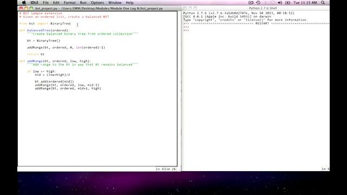The image size is (347, 195).
Task: Click the 'mid = (low+high)/2' line
Action: (x=52, y=75)
